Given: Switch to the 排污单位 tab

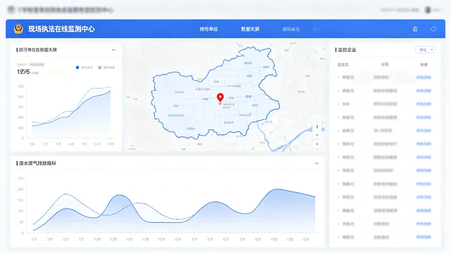Looking at the screenshot, I should pyautogui.click(x=209, y=29).
